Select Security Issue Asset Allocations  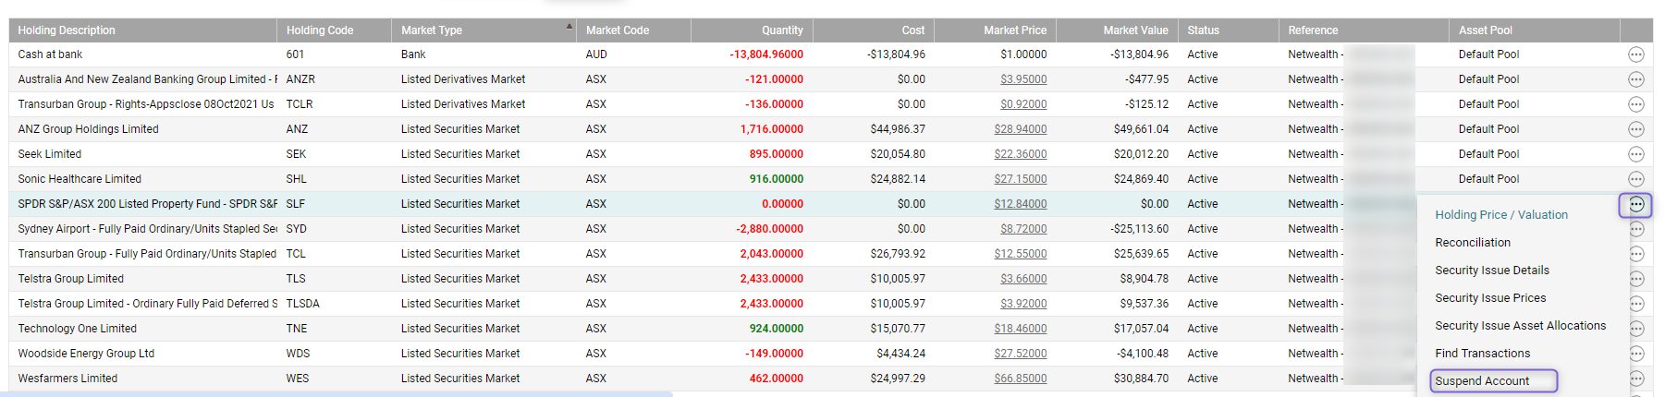tap(1520, 326)
